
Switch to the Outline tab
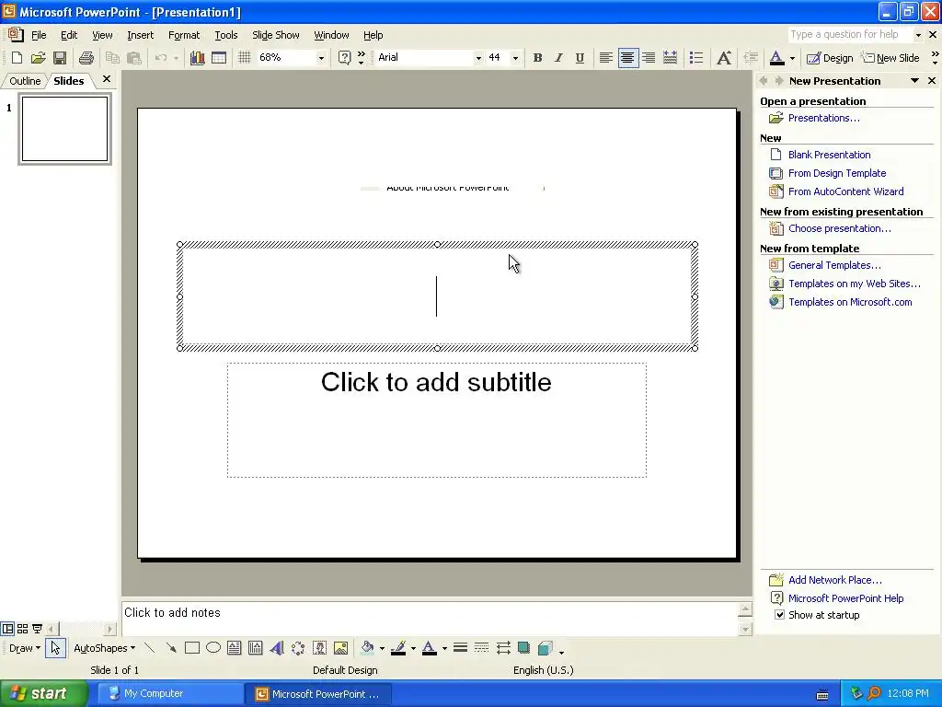click(25, 81)
